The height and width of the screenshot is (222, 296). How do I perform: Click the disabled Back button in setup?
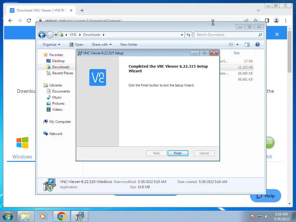point(156,153)
